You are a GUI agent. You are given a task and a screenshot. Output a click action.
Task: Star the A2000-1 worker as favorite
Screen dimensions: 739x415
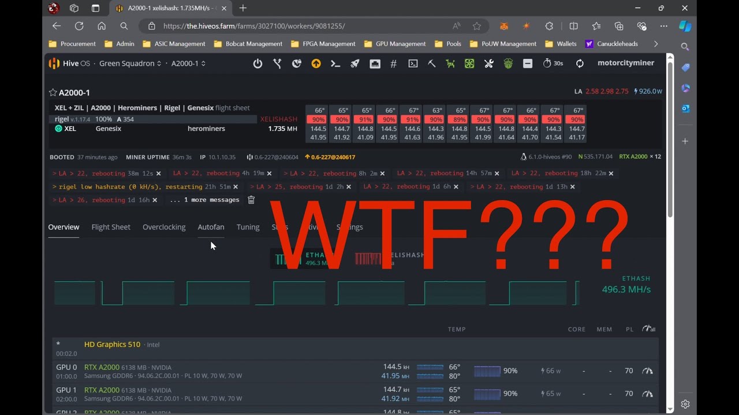53,92
